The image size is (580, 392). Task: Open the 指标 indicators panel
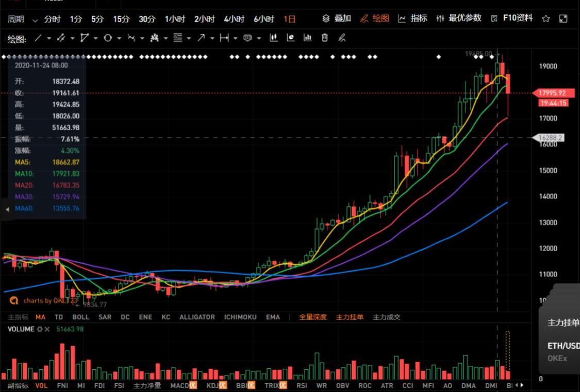tap(412, 19)
